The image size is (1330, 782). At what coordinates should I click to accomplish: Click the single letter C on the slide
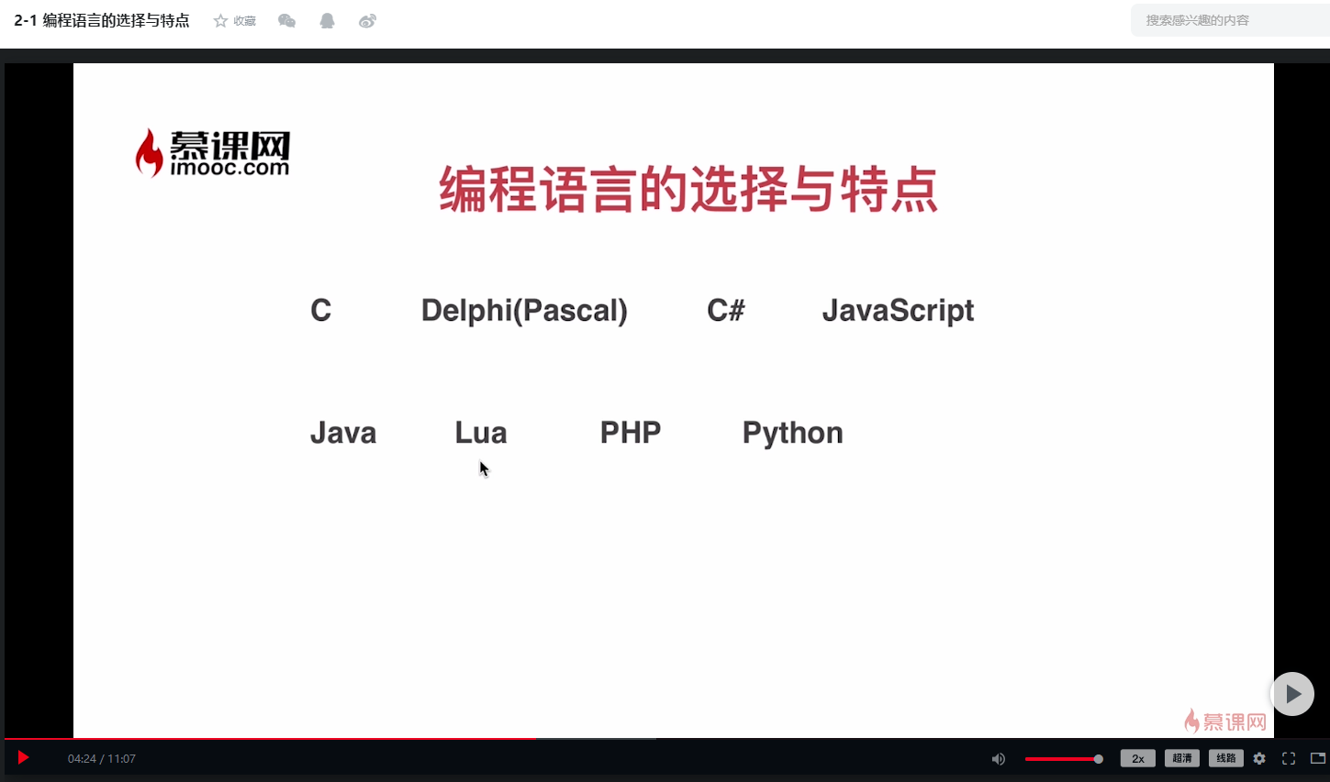320,311
